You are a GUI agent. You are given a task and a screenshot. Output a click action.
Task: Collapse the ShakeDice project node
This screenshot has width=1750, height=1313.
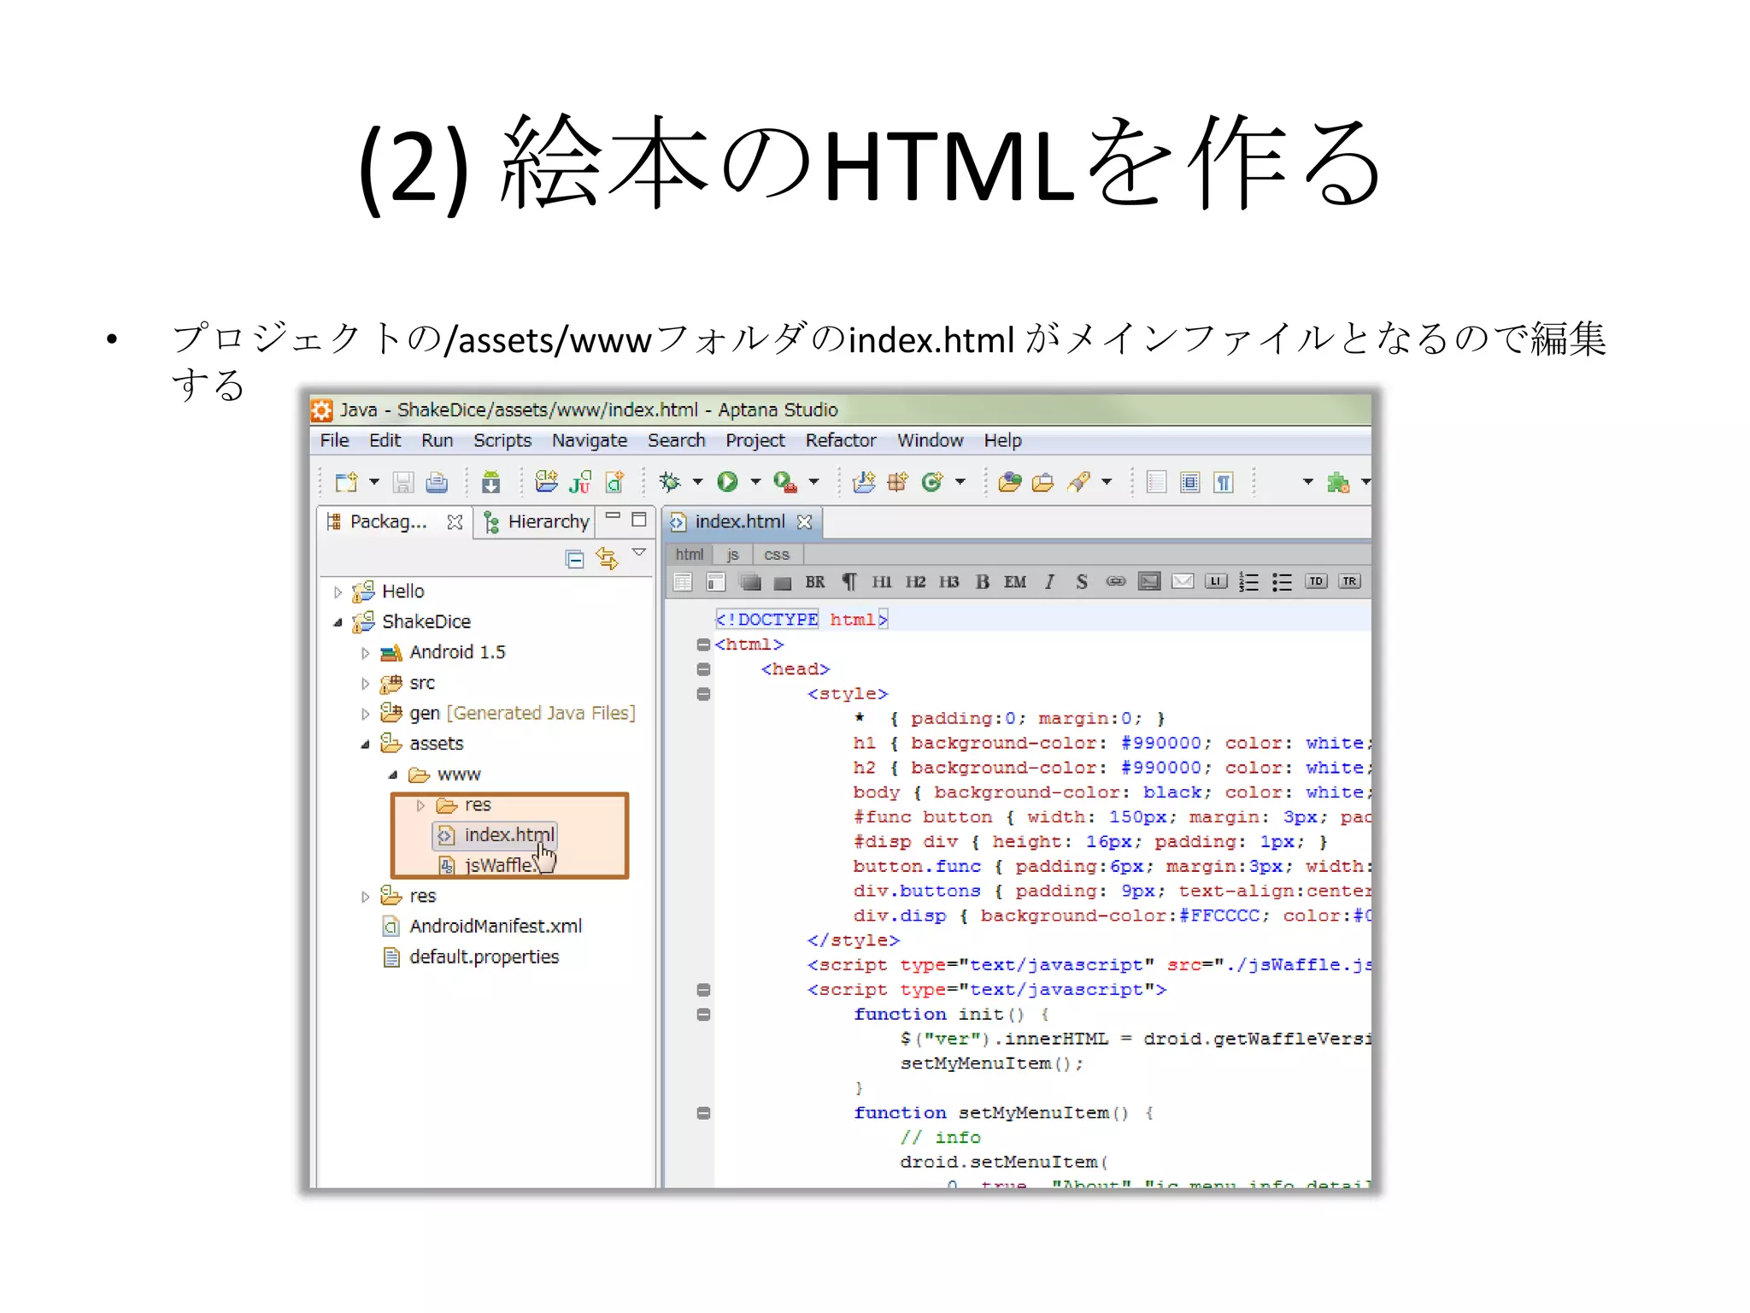(x=338, y=622)
